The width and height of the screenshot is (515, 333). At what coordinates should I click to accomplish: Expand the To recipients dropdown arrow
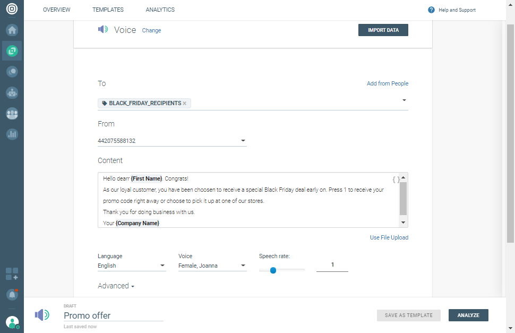click(404, 100)
